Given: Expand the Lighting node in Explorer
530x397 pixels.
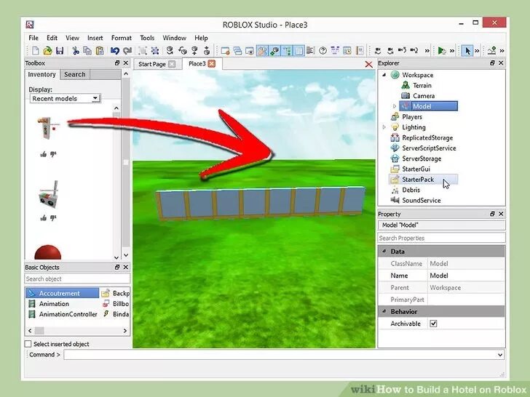Looking at the screenshot, I should coord(384,127).
